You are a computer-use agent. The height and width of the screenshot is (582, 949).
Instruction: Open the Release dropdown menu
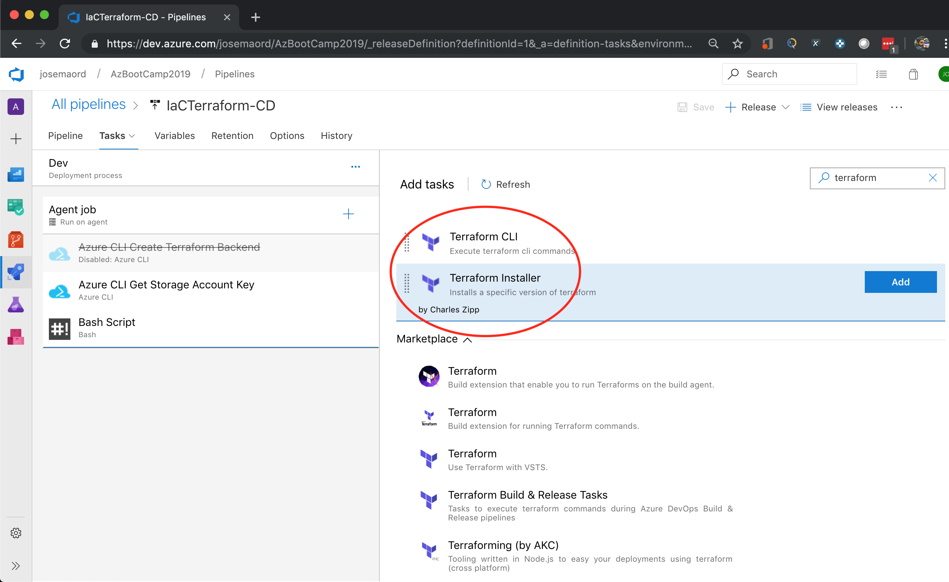(785, 107)
